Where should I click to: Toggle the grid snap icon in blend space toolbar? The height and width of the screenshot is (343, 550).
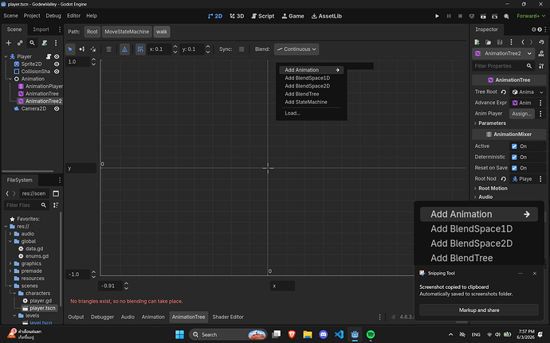click(140, 49)
